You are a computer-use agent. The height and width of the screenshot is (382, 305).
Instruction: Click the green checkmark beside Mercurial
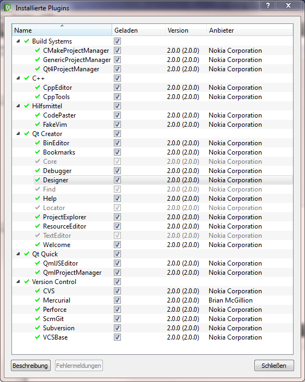tap(38, 300)
